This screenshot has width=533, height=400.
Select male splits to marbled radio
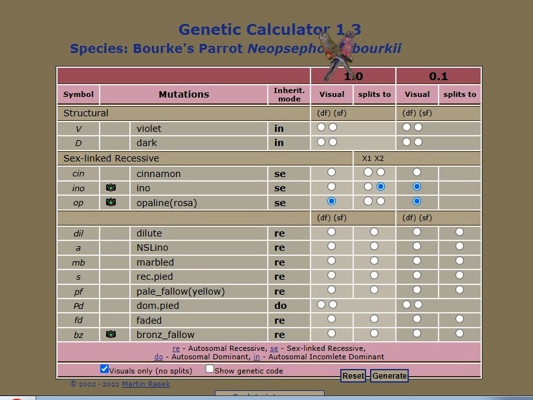(374, 261)
